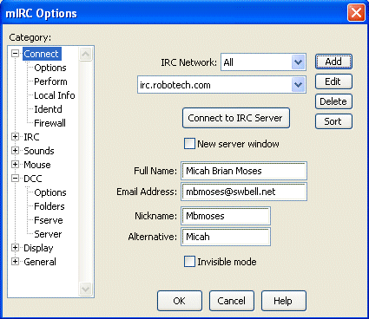Viewport: 369px width, 319px height.
Task: Open Help for mIRC Options
Action: tap(284, 301)
